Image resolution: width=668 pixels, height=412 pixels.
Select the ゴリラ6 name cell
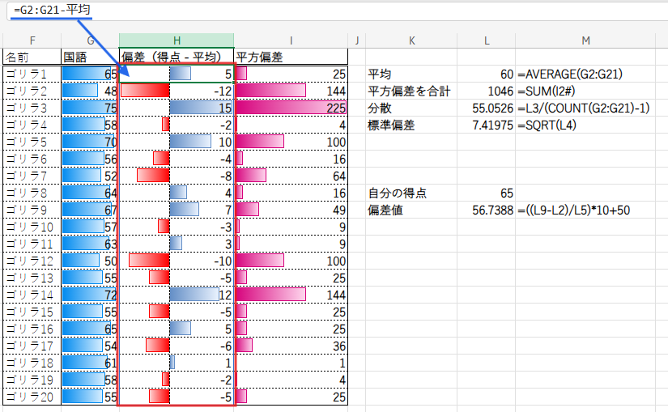point(32,159)
